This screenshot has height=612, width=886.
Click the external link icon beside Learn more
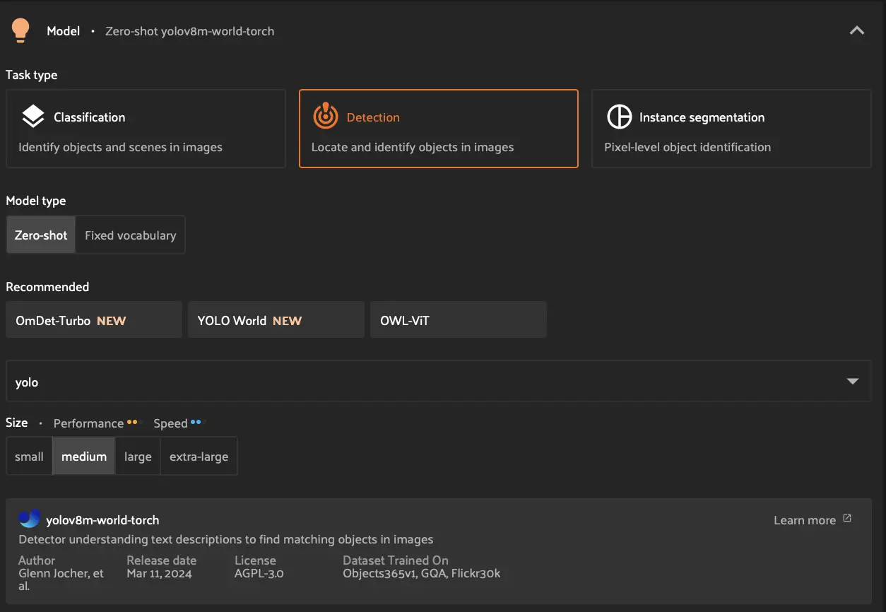click(x=847, y=519)
